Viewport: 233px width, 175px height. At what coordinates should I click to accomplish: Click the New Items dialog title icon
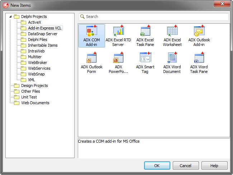coord(6,5)
